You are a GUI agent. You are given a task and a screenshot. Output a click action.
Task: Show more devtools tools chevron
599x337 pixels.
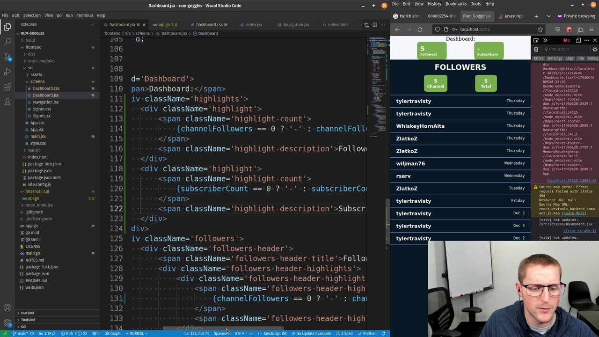click(x=545, y=40)
